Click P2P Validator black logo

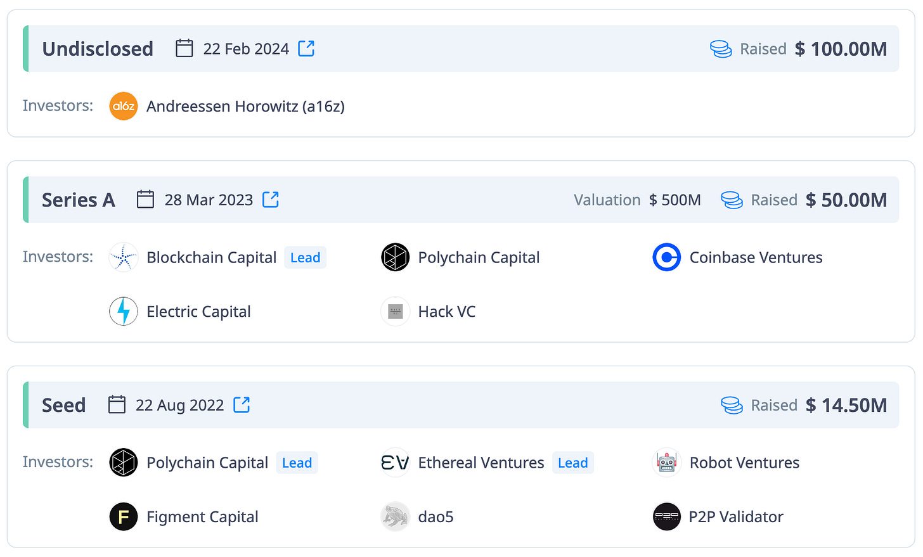pyautogui.click(x=666, y=516)
